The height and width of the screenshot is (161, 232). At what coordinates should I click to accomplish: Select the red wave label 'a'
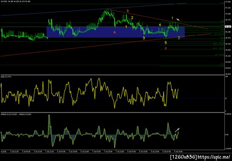pos(114,32)
